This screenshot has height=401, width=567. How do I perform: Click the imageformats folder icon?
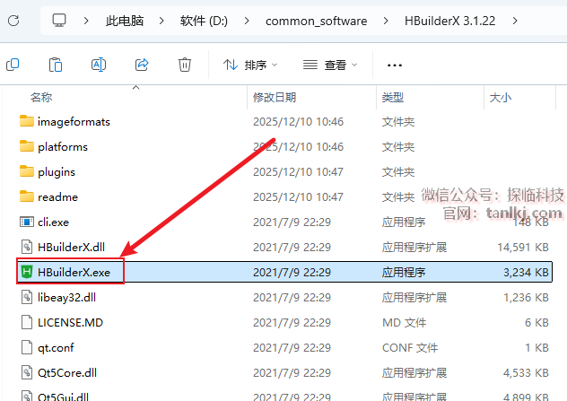click(27, 121)
